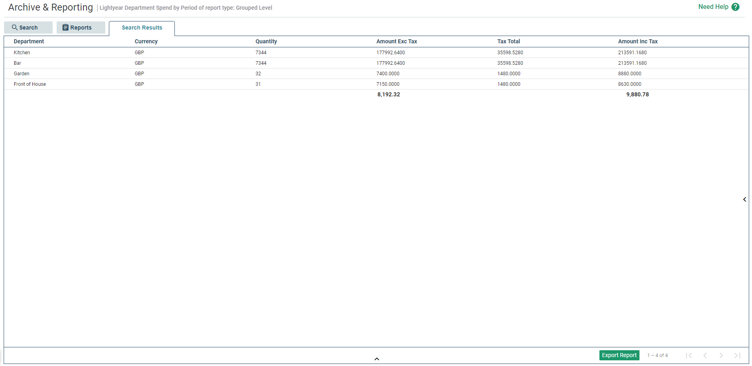Click the 9,880.78 total inc tax
This screenshot has width=752, height=366.
(637, 94)
